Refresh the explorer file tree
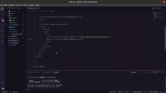Image resolution: width=166 pixels, height=93 pixels. [16, 8]
